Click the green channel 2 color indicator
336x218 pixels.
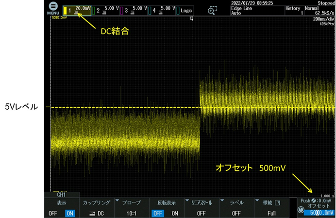tap(93, 11)
